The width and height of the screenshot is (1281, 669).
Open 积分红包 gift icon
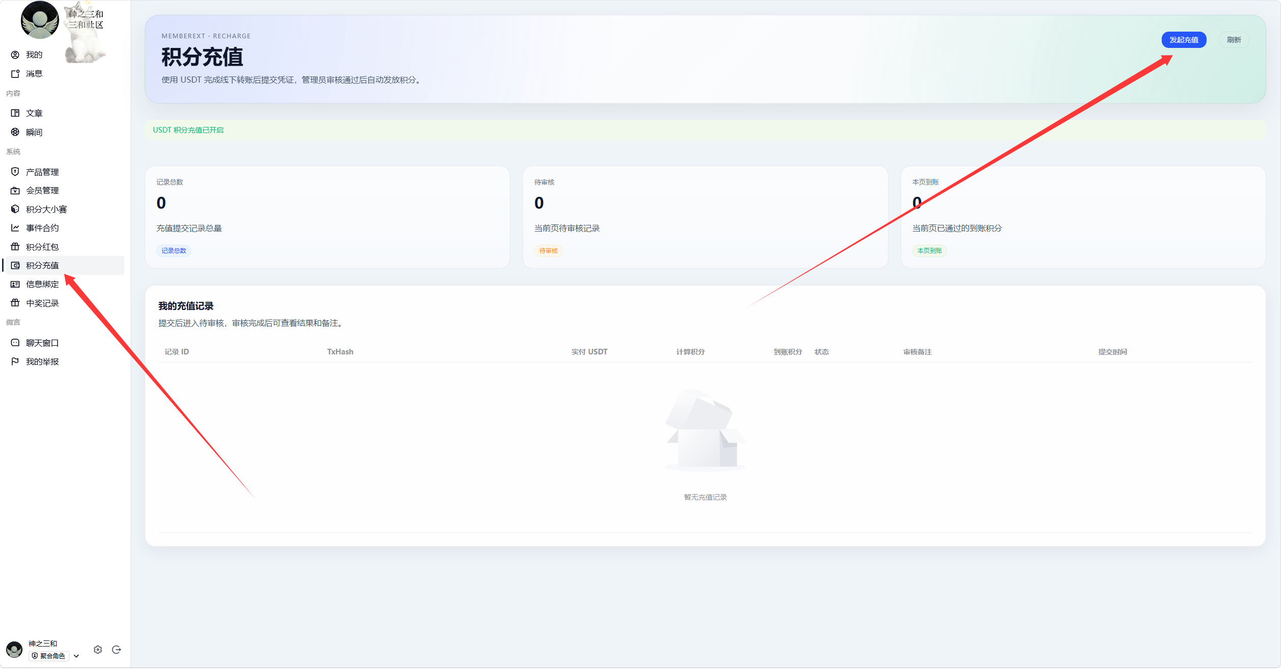[15, 247]
